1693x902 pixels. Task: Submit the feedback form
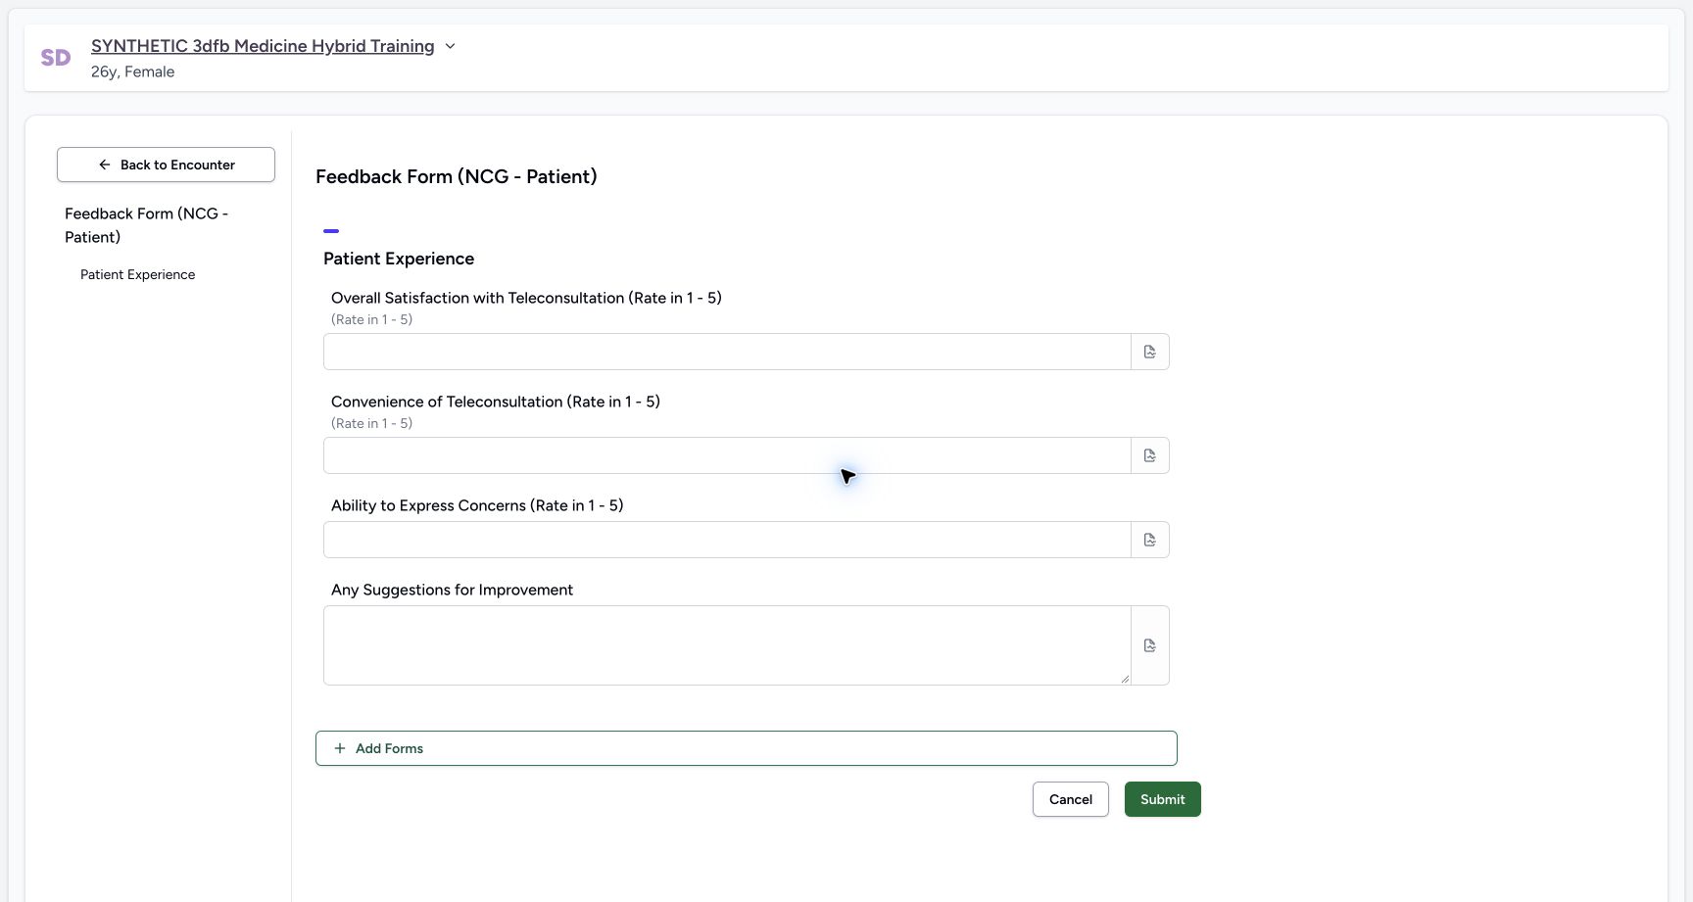pyautogui.click(x=1163, y=799)
